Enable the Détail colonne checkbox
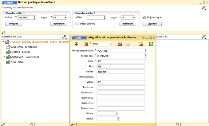 pos(77,24)
